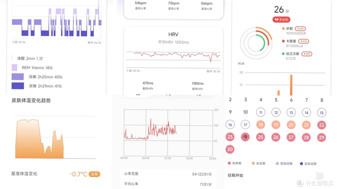Click the REM sleep color swatch

[14, 68]
